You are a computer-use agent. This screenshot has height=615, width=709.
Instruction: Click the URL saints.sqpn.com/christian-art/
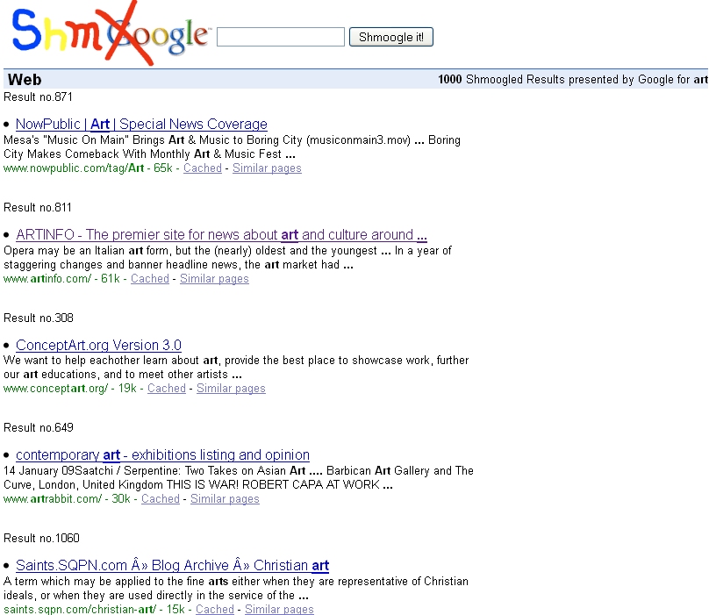(x=80, y=609)
